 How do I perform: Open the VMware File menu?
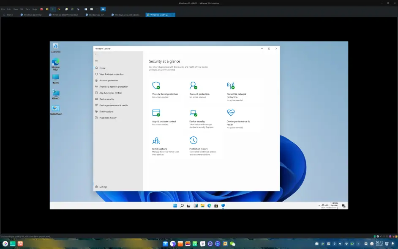tap(3, 9)
